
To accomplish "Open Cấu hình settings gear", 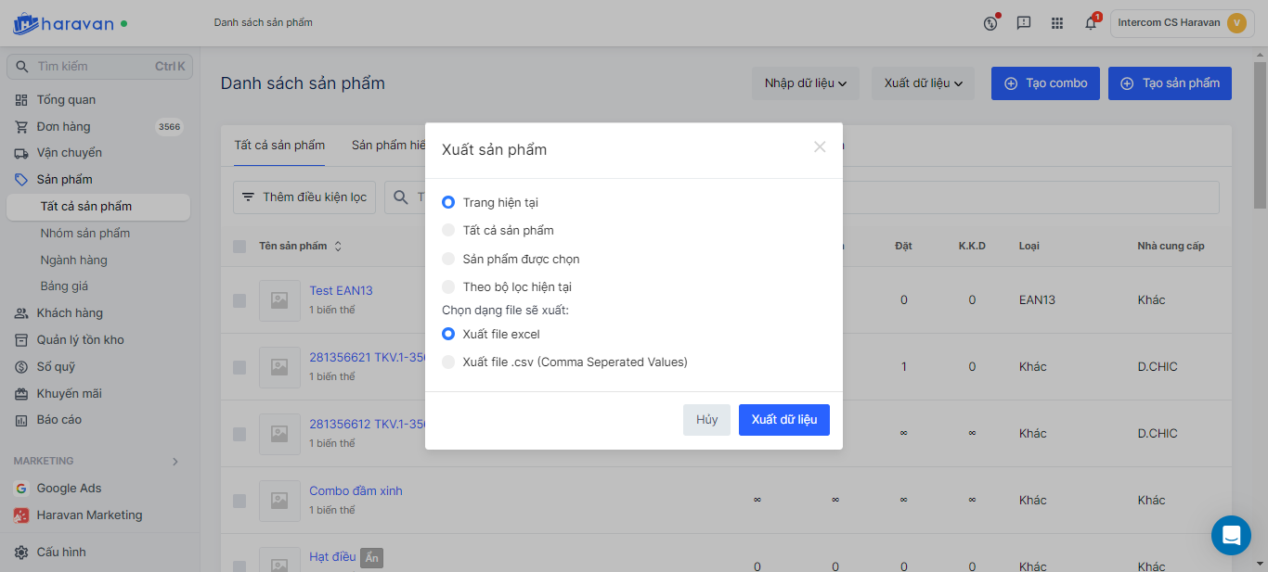I will click(21, 553).
